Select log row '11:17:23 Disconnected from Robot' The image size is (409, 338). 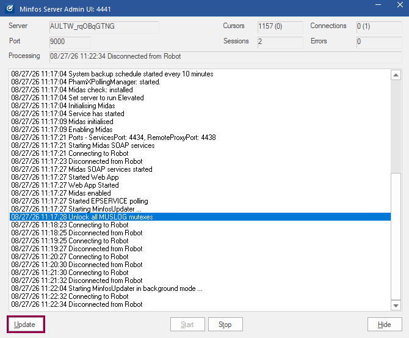click(200, 161)
